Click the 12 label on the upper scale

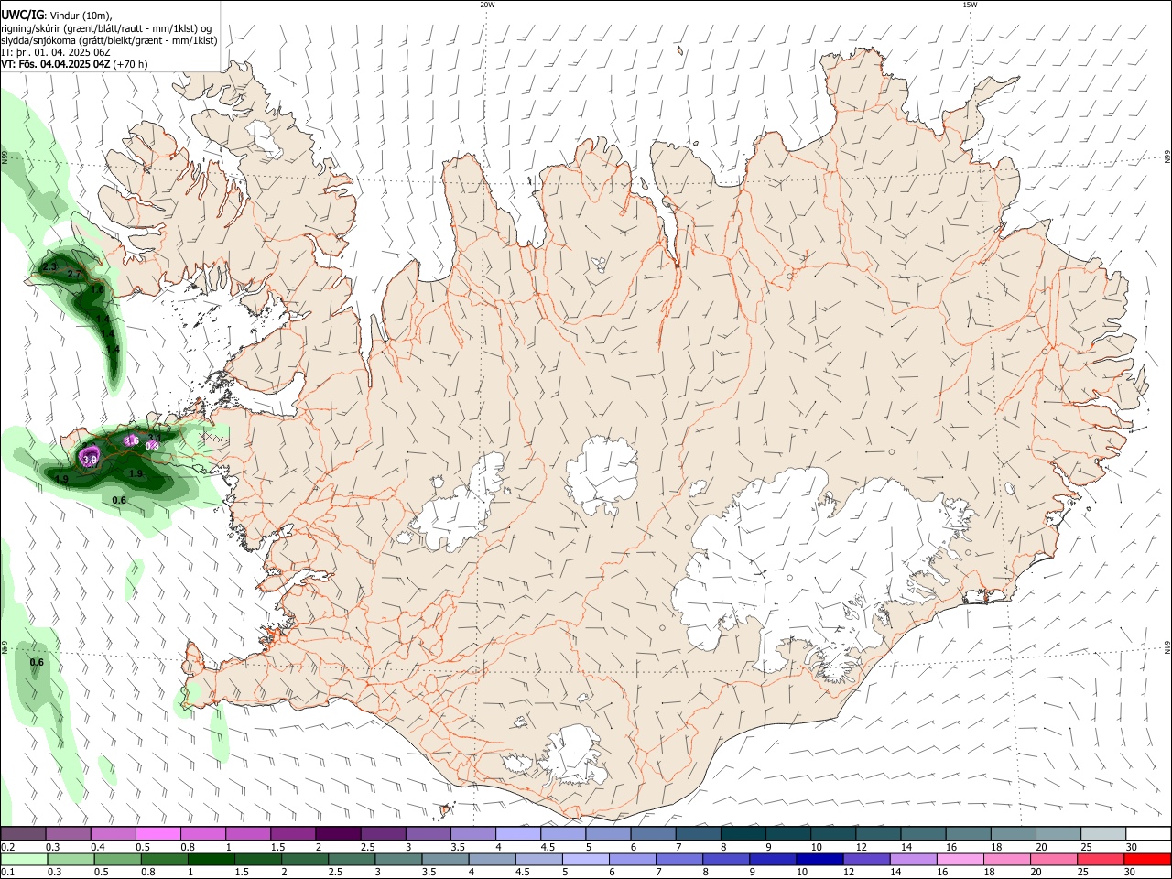(x=863, y=847)
